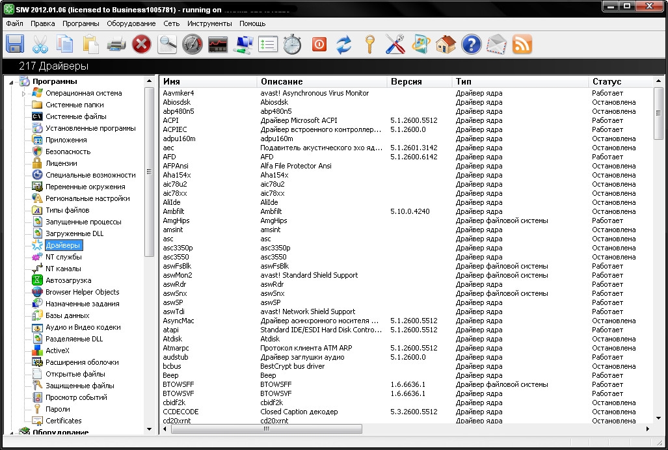Viewport: 668px width, 450px height.
Task: Select Автозагрузка in the left tree
Action: [67, 280]
